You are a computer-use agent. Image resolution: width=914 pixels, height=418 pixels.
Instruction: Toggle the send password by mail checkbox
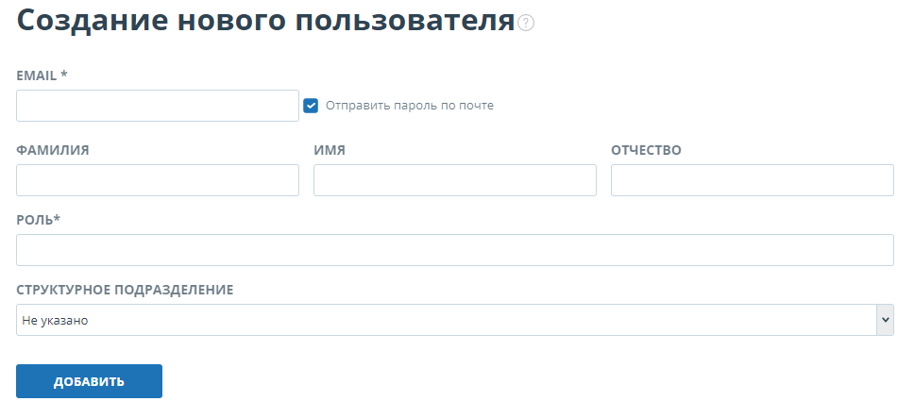[x=311, y=106]
